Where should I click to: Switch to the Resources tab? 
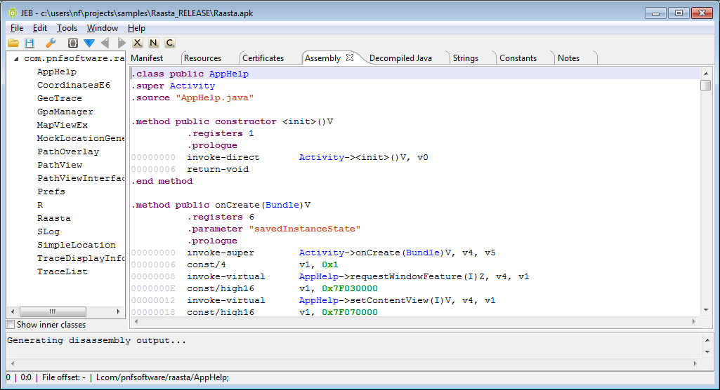(202, 58)
